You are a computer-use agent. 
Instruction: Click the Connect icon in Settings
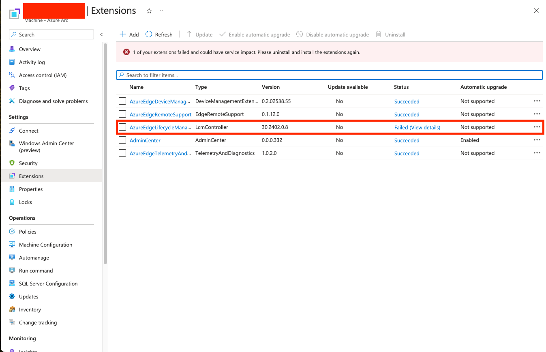12,131
